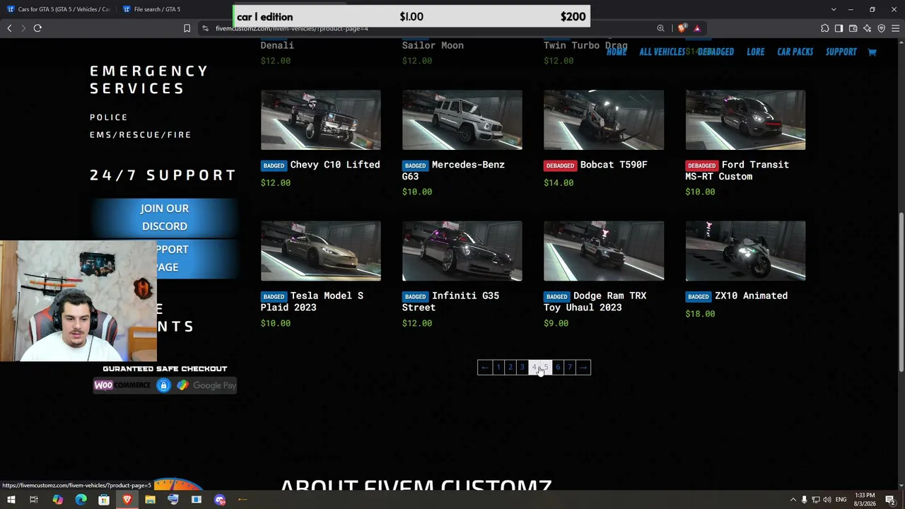Open the Brave Wallet icon
Screen dimensions: 905x509
pyautogui.click(x=853, y=28)
